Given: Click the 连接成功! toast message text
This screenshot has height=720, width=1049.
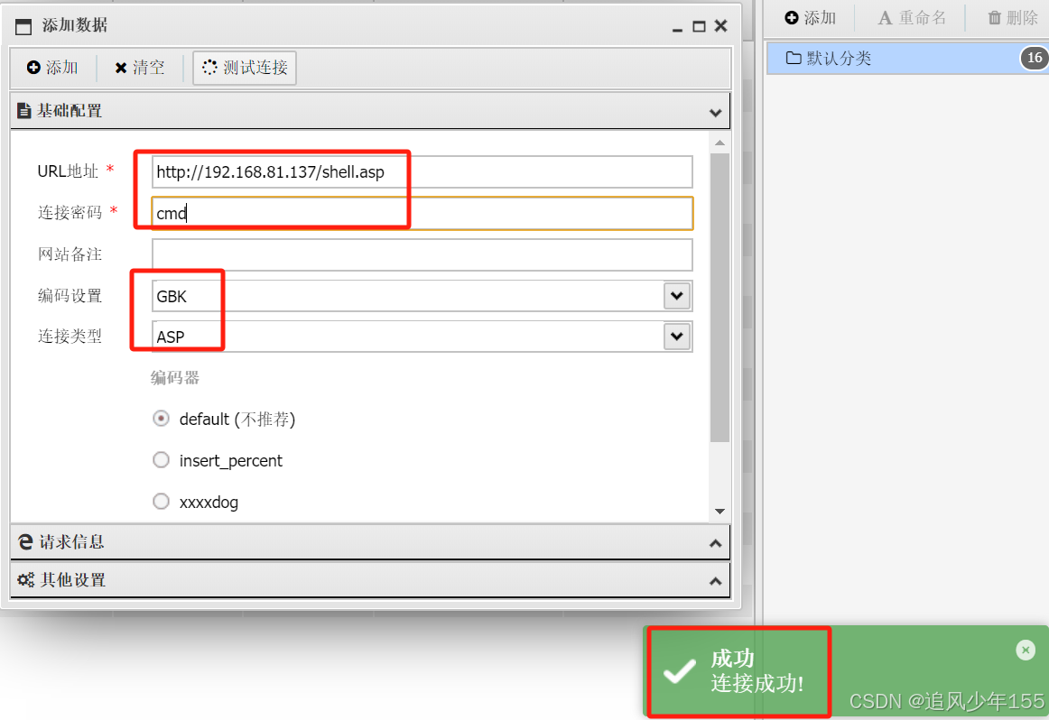Looking at the screenshot, I should (x=757, y=684).
